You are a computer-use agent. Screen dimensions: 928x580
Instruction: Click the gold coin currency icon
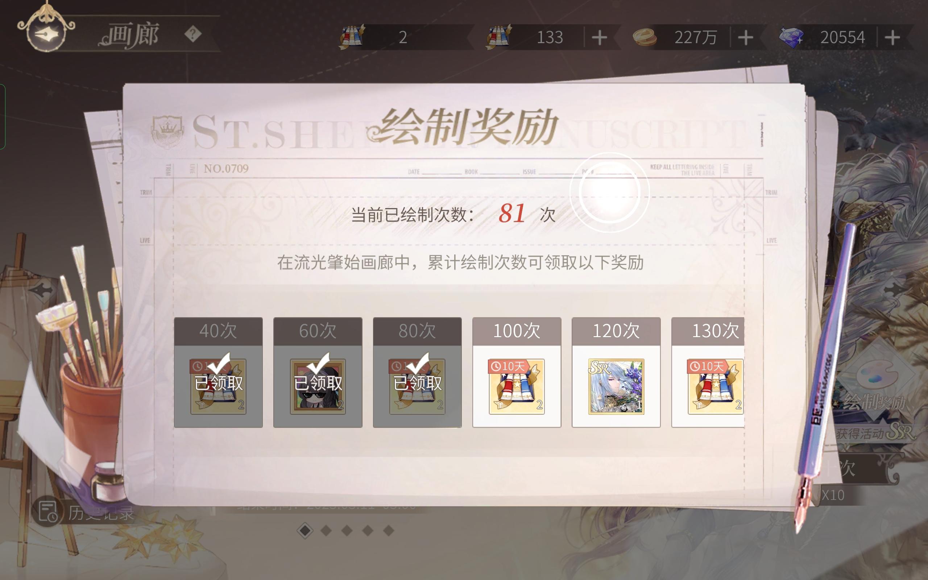coord(644,37)
